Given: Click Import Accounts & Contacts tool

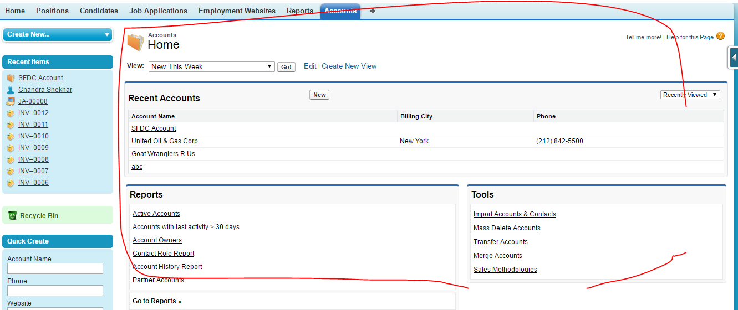Looking at the screenshot, I should (515, 214).
